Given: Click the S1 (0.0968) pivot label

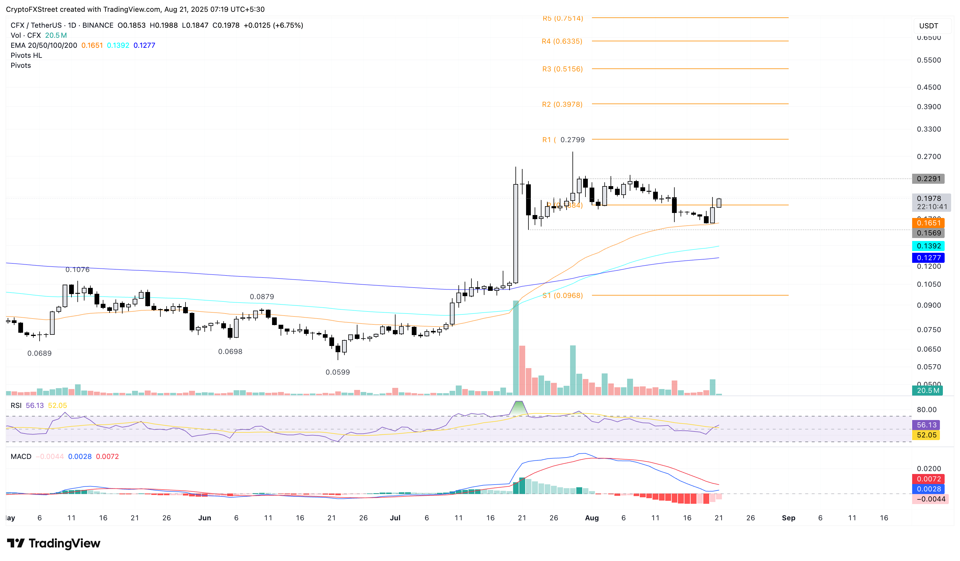Looking at the screenshot, I should pyautogui.click(x=562, y=296).
